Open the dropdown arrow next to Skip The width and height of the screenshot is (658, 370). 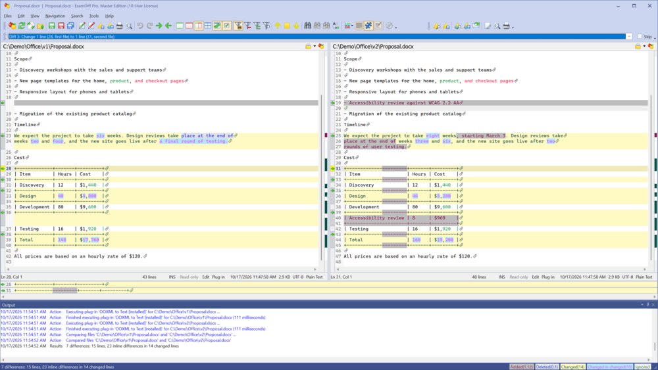(655, 37)
